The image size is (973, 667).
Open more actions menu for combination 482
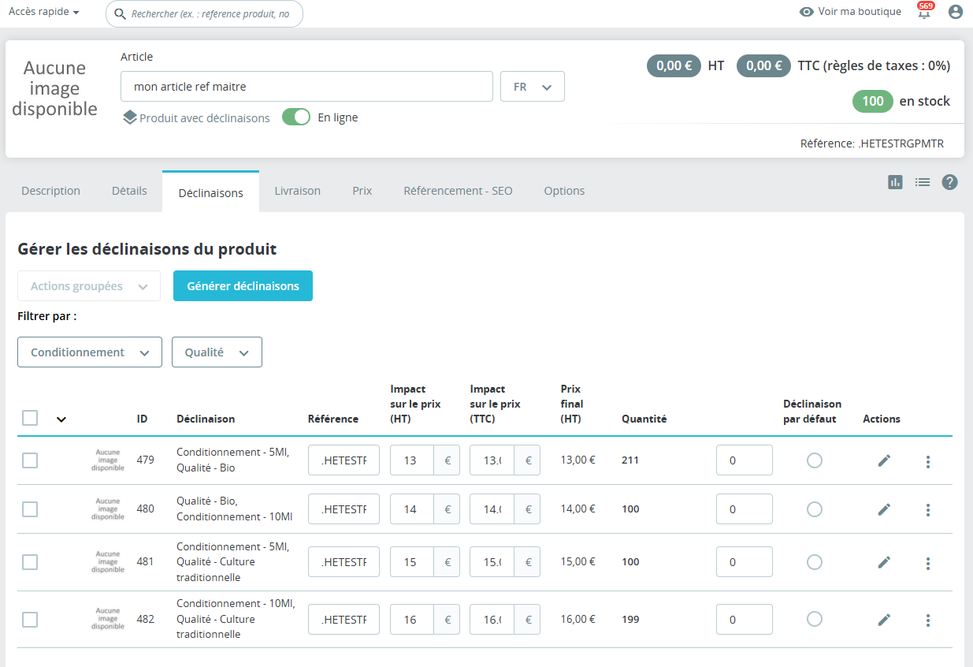tap(928, 620)
